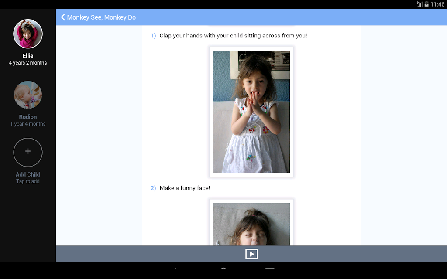Click the step number '1)'
Screen dimensions: 447x279
pyautogui.click(x=153, y=36)
